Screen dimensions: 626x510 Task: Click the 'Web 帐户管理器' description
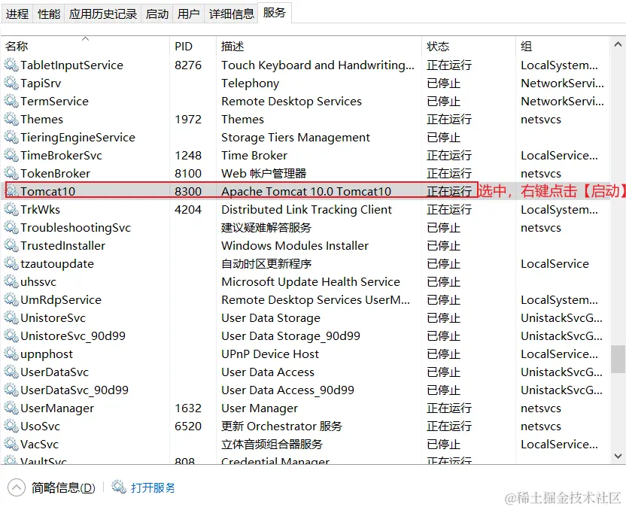coord(264,173)
